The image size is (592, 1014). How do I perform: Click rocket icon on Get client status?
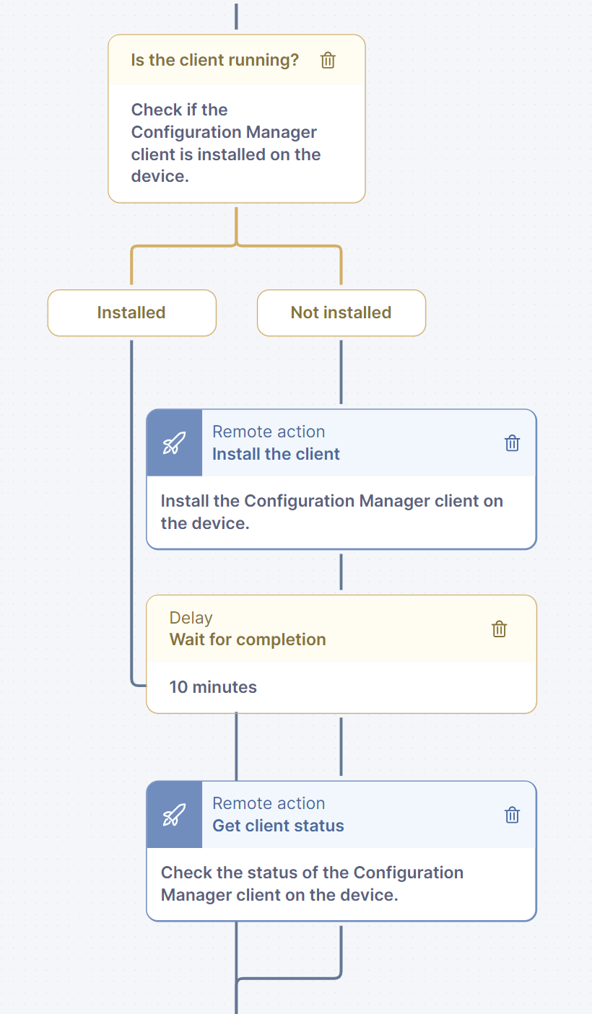(174, 815)
